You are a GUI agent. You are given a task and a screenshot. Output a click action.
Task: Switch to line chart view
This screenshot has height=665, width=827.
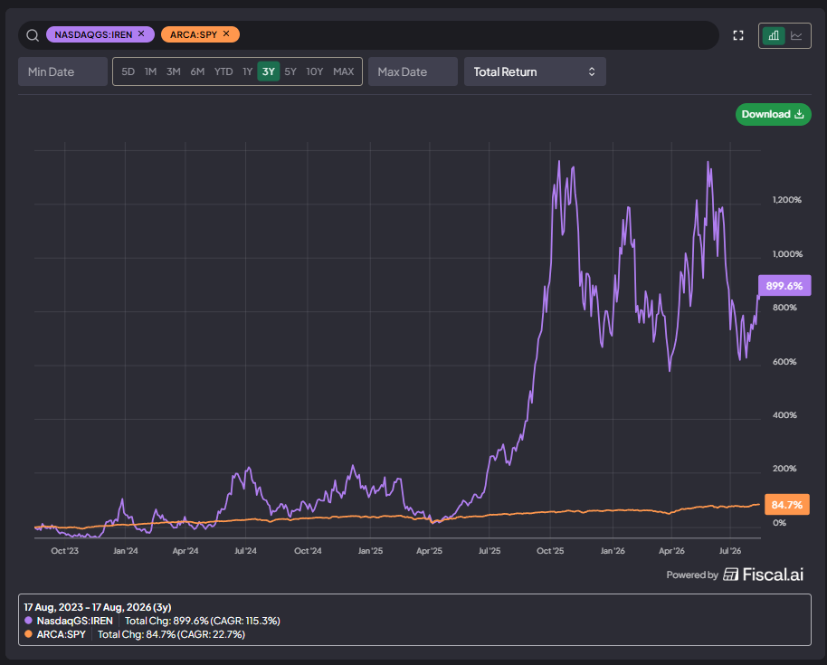pyautogui.click(x=796, y=36)
